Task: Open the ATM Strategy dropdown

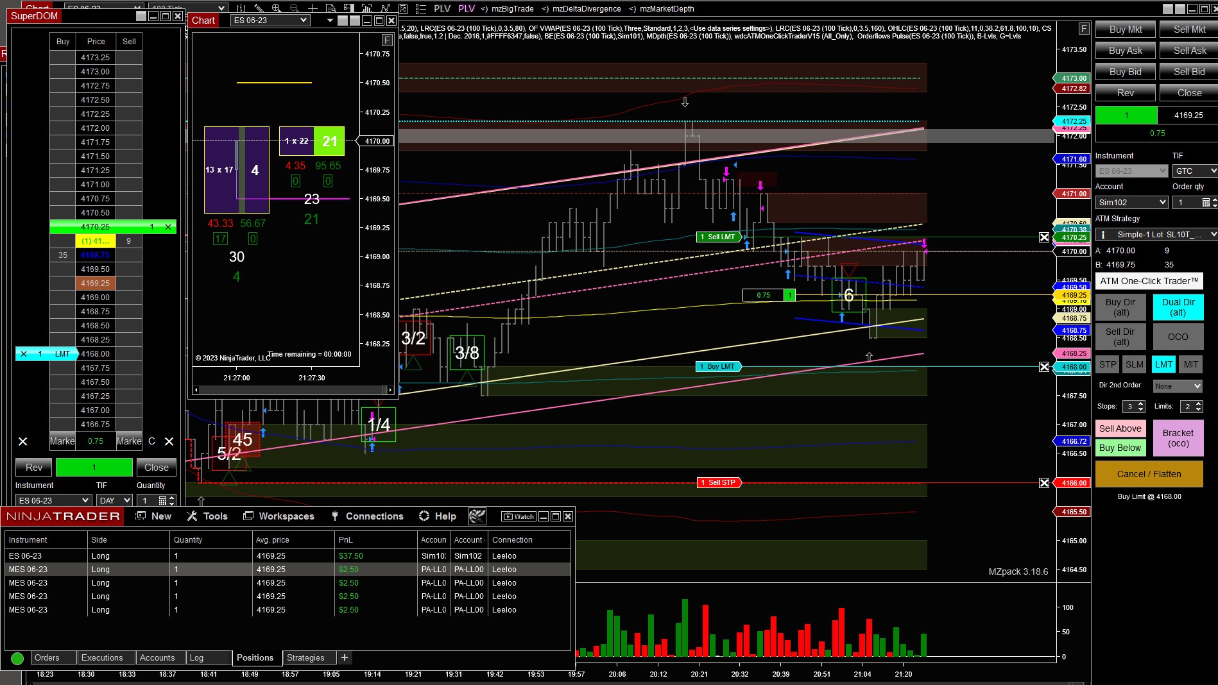Action: (1156, 234)
